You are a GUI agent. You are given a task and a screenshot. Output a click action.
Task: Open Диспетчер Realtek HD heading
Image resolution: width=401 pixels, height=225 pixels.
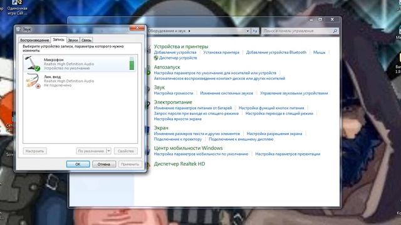(180, 164)
